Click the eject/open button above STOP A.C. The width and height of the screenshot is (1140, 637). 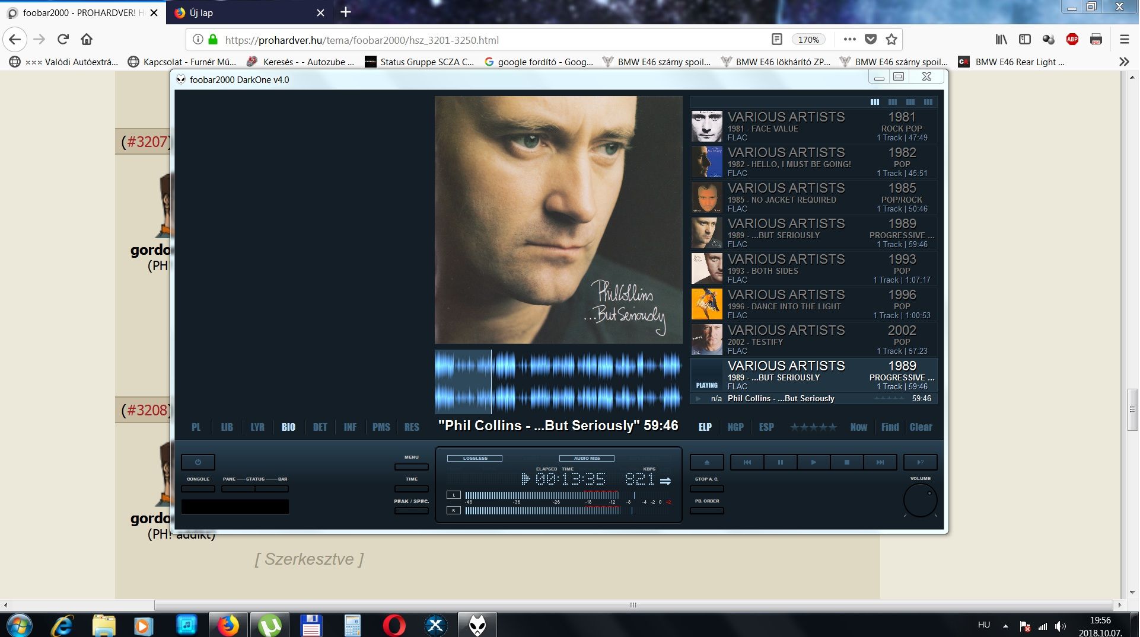coord(706,462)
